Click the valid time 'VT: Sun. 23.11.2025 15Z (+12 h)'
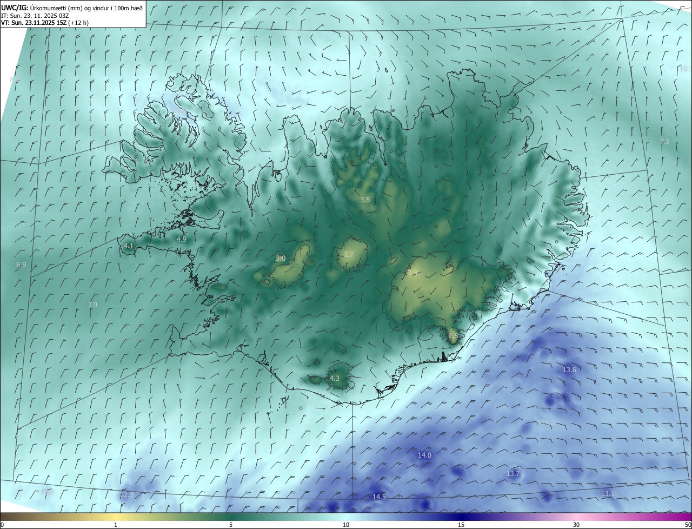 pyautogui.click(x=45, y=23)
